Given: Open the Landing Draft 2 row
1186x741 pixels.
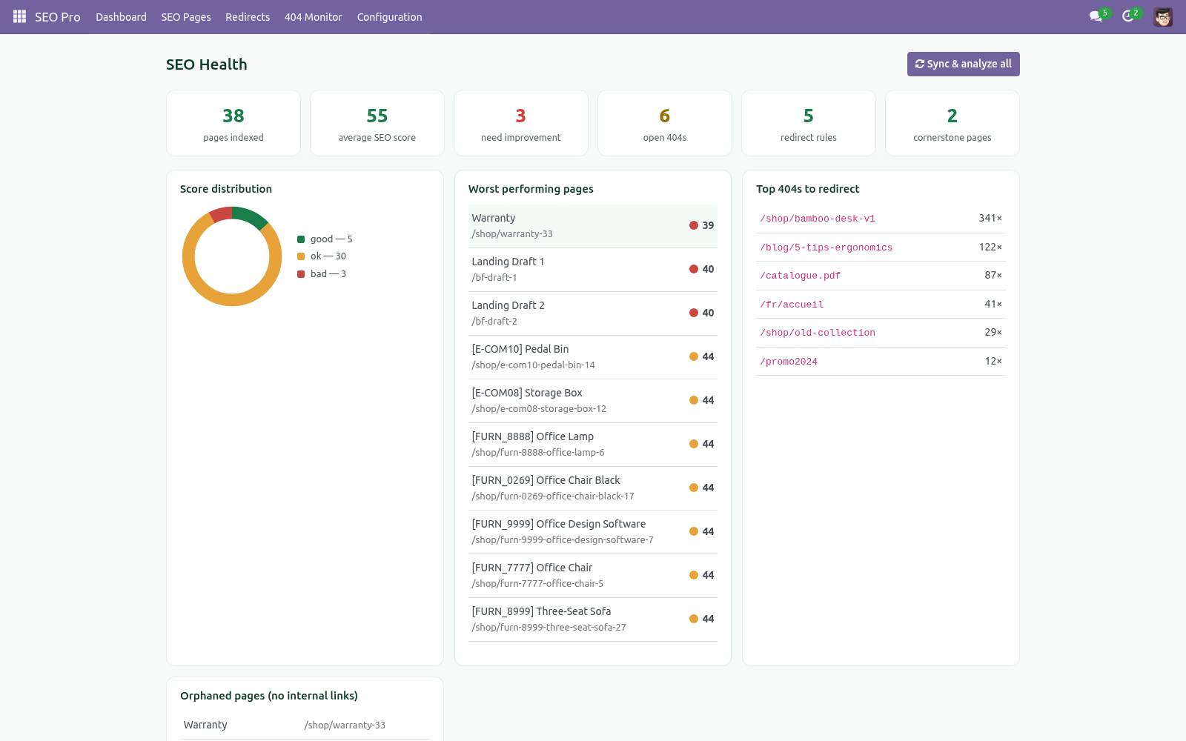Looking at the screenshot, I should click(593, 313).
